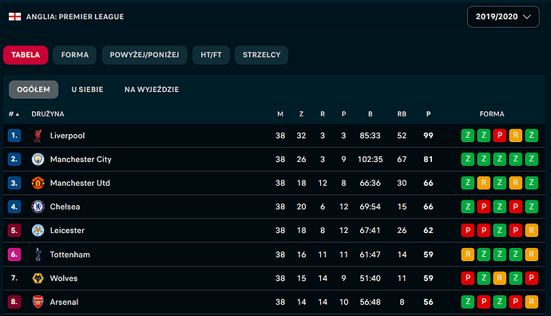This screenshot has width=551, height=316.
Task: Open the Tottenham team link
Action: coord(70,255)
